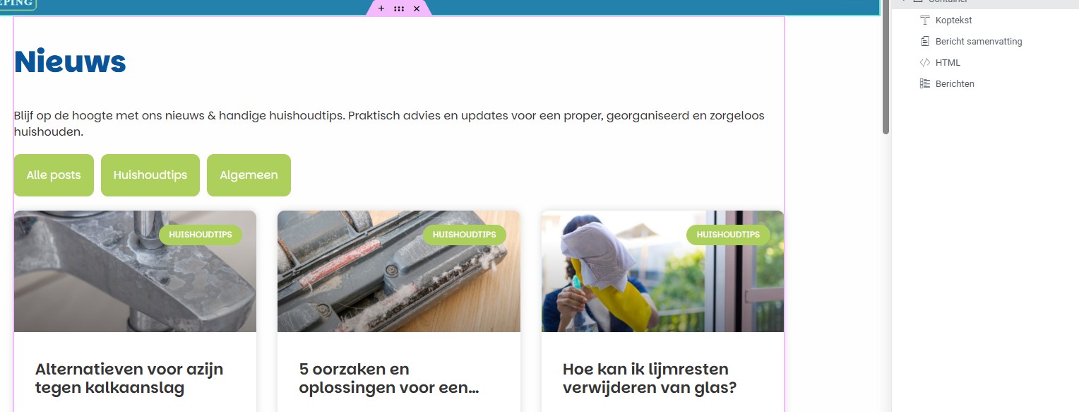Filter posts by Alle posts
The image size is (1079, 412).
click(x=54, y=175)
